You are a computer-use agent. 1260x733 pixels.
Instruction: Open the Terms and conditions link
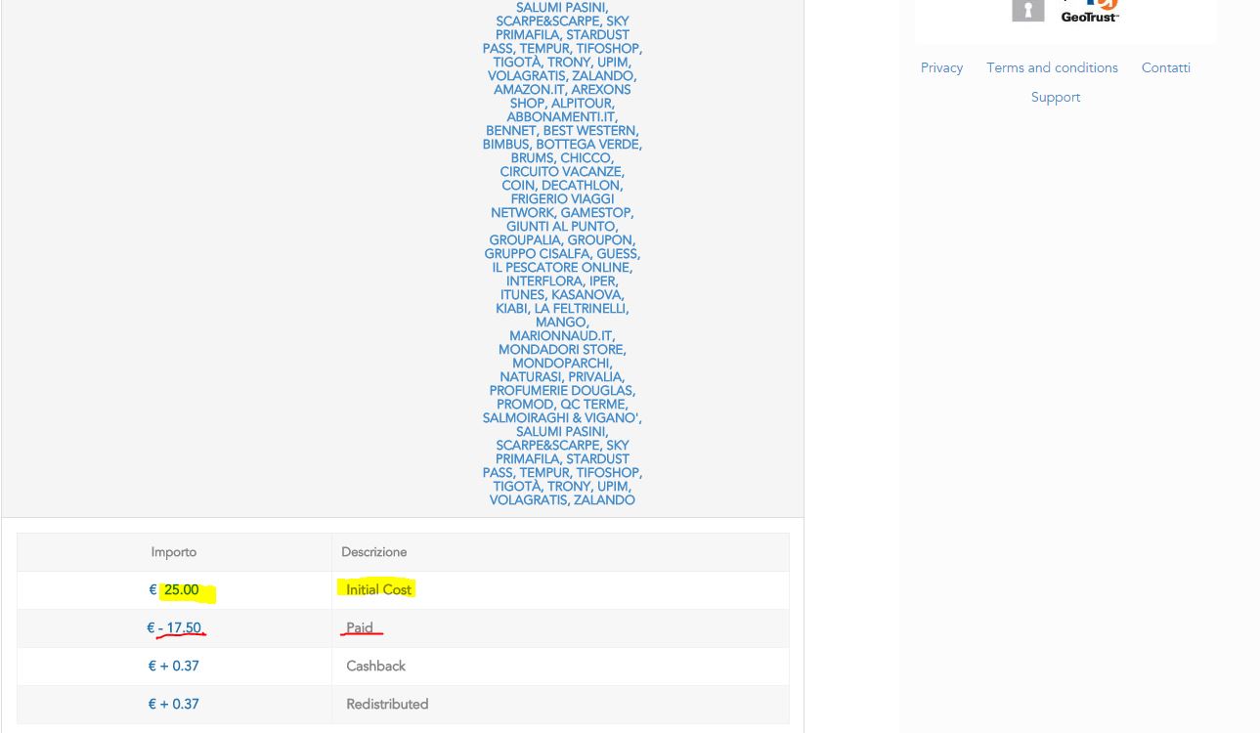[1052, 67]
